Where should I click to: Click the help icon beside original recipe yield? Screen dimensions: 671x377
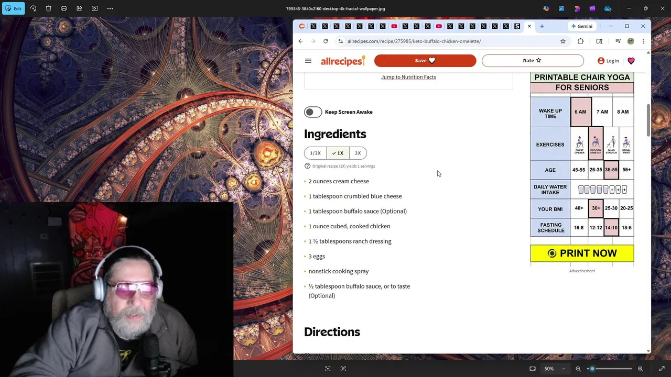pos(307,166)
